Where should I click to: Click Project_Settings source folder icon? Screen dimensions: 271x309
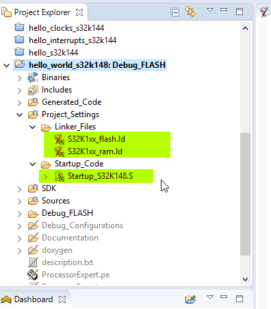click(33, 114)
